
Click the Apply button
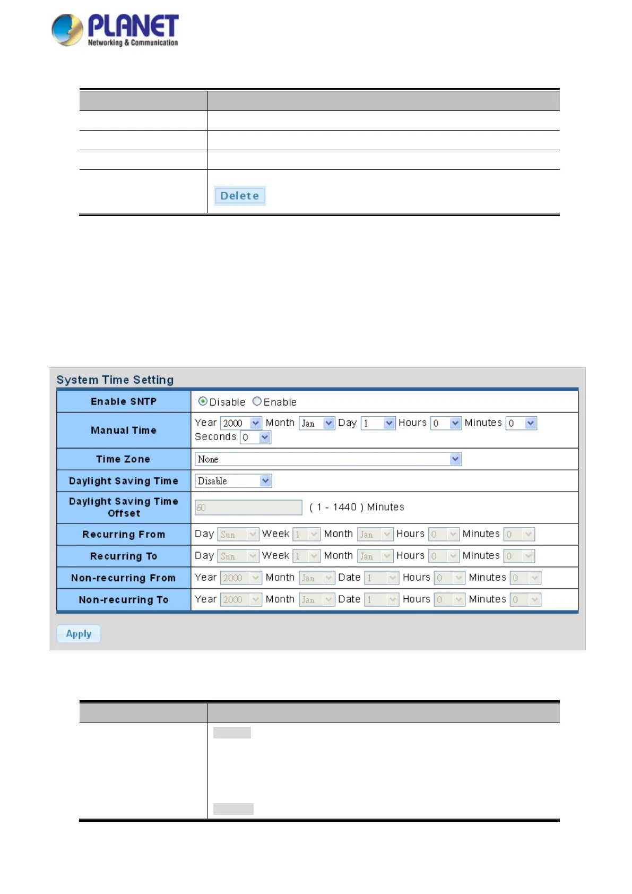click(x=79, y=634)
